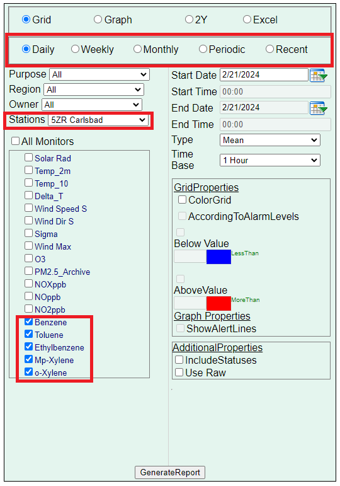Tick the IncludeStatuses checkbox

click(179, 359)
